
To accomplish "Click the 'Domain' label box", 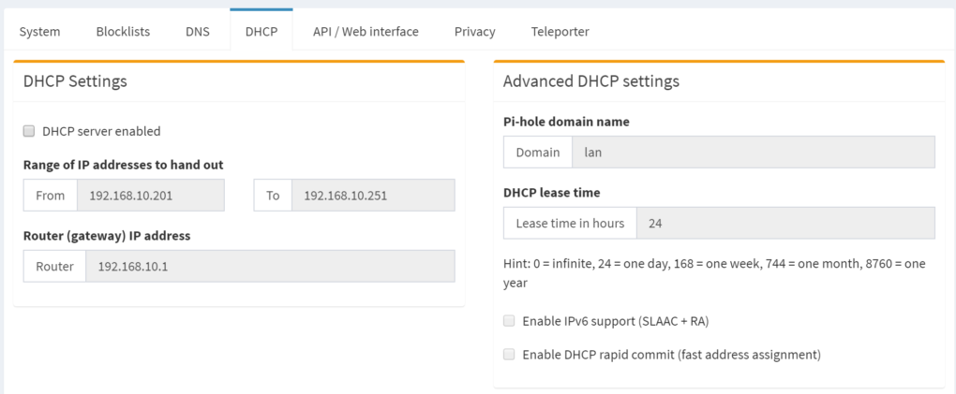I will click(538, 153).
